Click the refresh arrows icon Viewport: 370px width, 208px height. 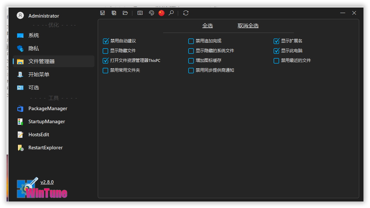click(x=186, y=13)
